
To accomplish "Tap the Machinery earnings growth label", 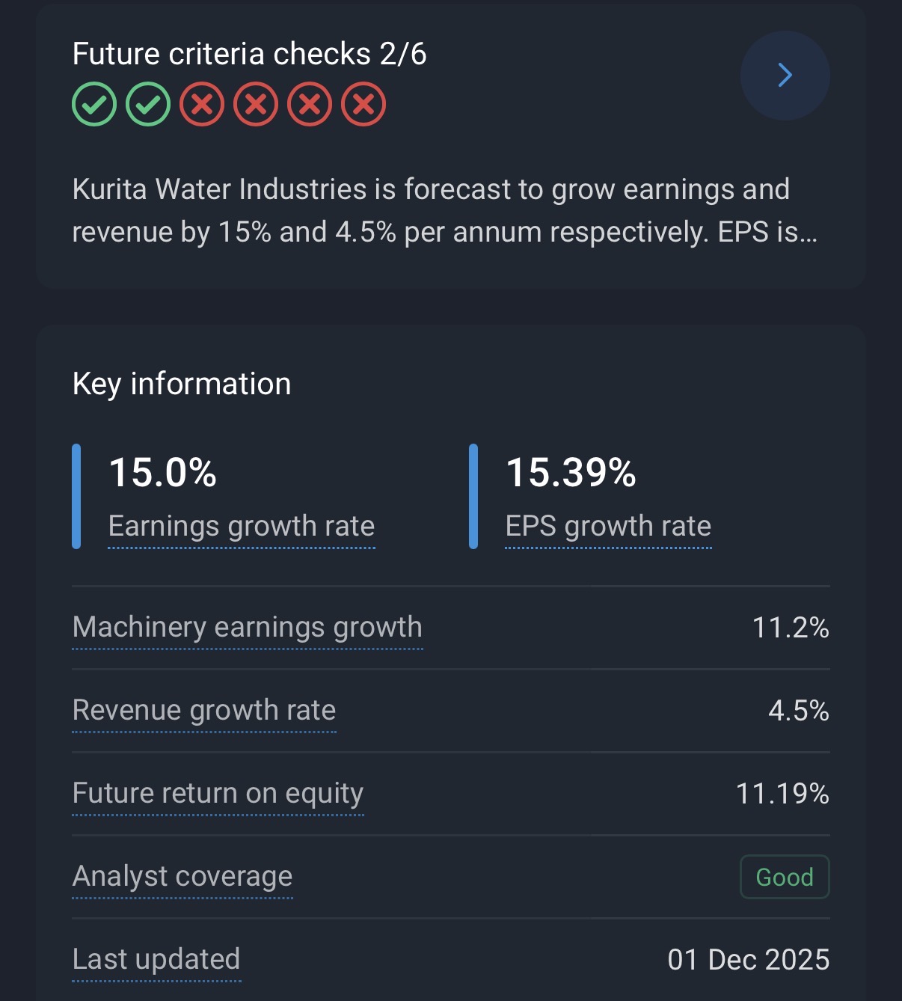I will pos(248,627).
